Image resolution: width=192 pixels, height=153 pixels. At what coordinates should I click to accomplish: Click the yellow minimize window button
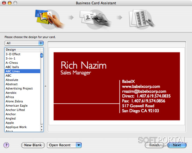click(x=10, y=3)
